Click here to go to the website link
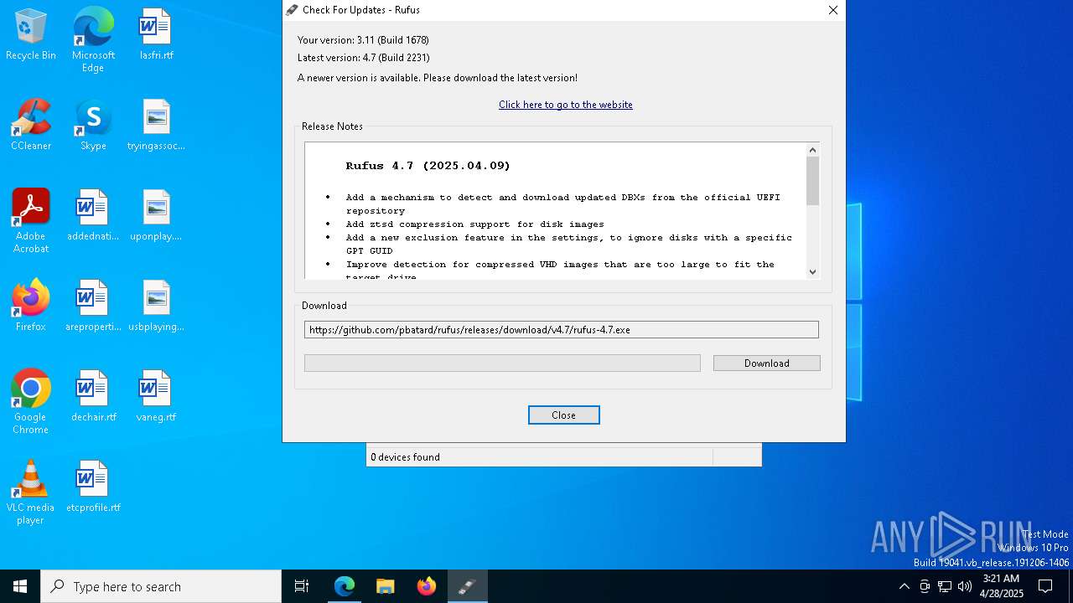Viewport: 1073px width, 603px height. [x=566, y=105]
